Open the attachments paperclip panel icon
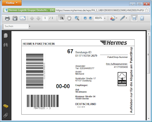Screen dimensions: 152x122 tap(6, 115)
